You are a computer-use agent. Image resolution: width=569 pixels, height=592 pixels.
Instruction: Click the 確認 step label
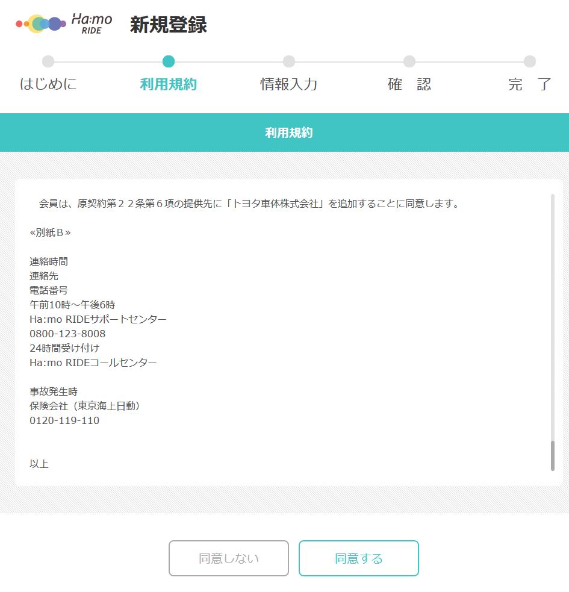tap(409, 84)
